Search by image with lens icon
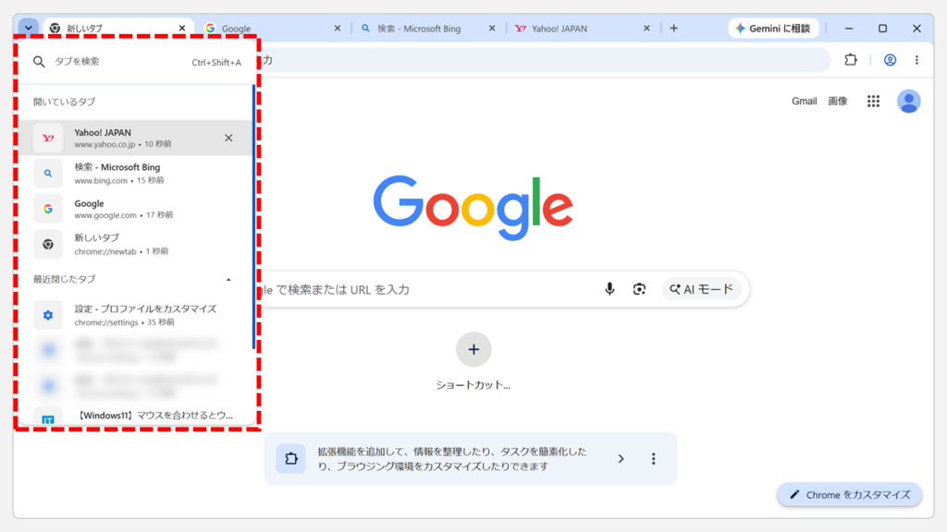Viewport: 947px width, 532px height. point(639,289)
